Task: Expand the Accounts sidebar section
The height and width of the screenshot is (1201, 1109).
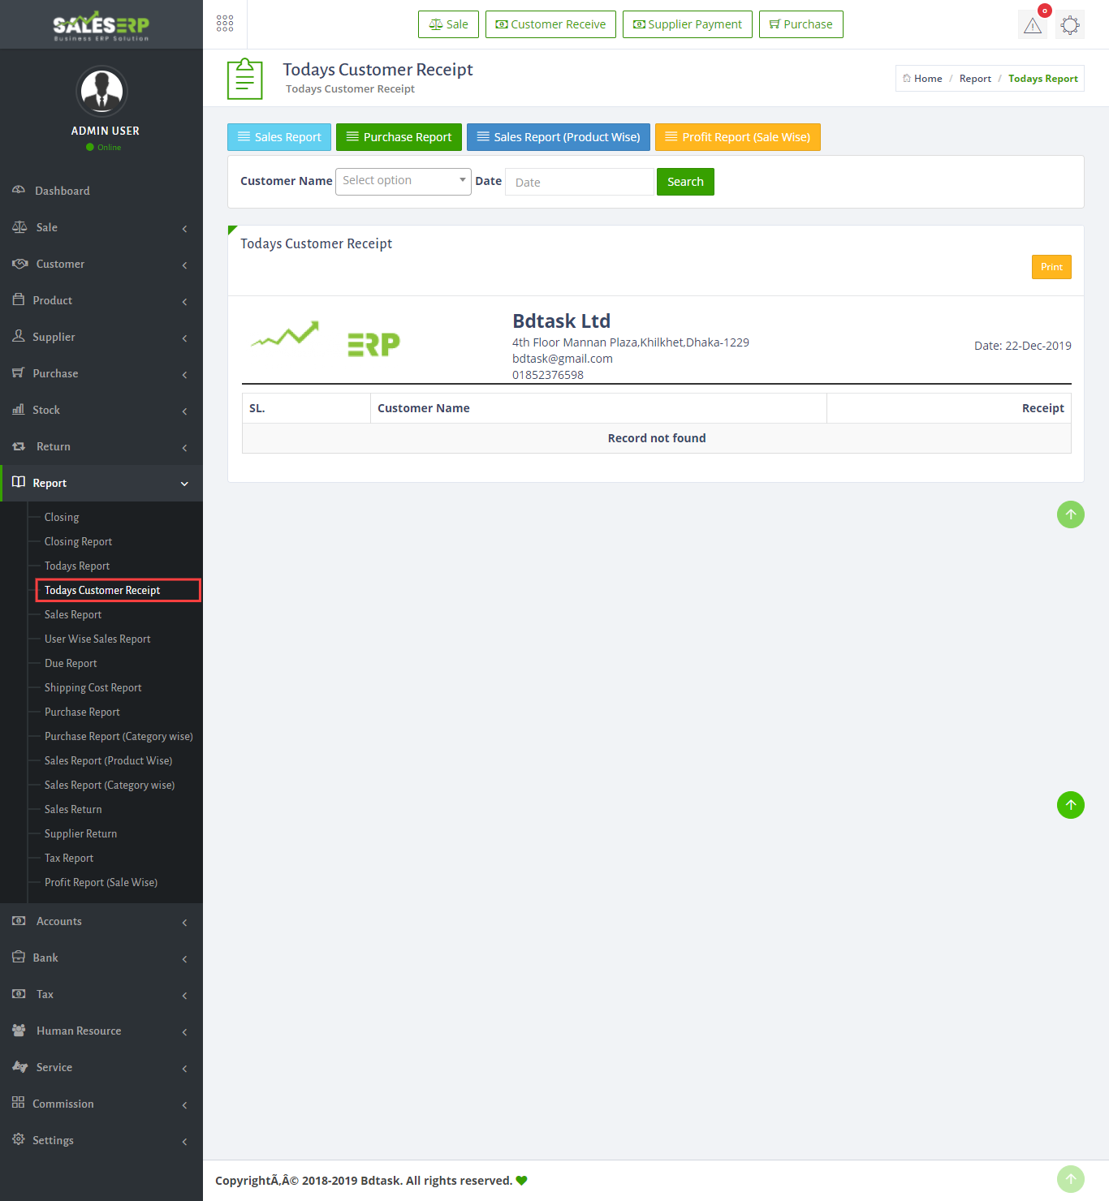Action: coord(101,921)
